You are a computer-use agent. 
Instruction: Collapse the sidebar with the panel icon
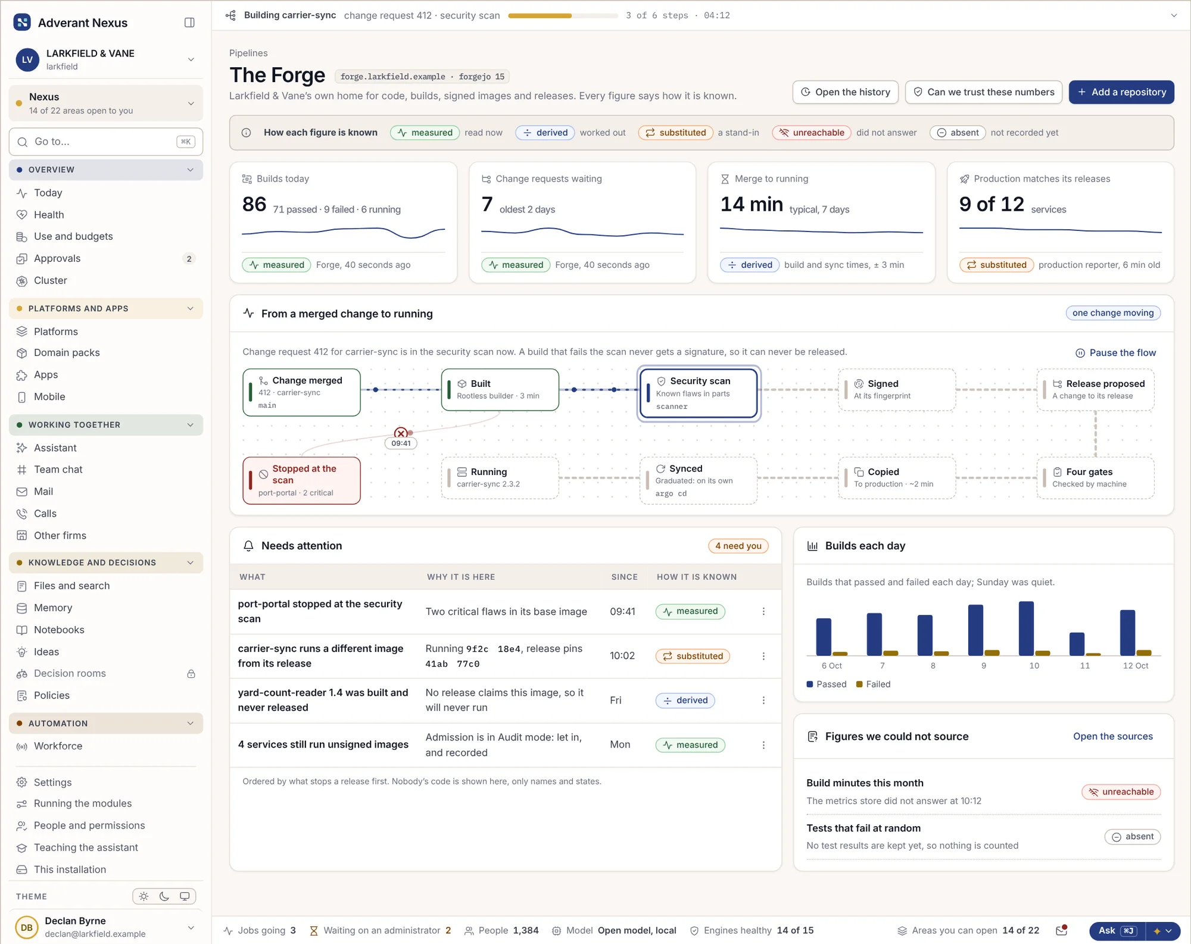click(189, 23)
